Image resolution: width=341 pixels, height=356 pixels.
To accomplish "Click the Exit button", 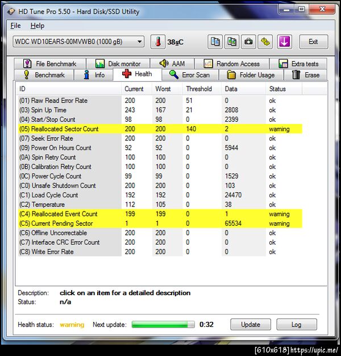I will coord(314,42).
